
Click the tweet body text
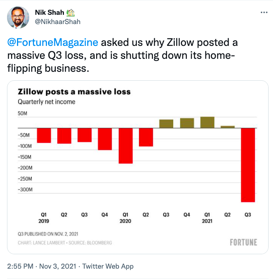click(122, 56)
